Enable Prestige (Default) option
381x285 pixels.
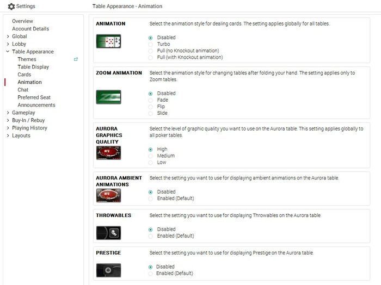tap(151, 274)
